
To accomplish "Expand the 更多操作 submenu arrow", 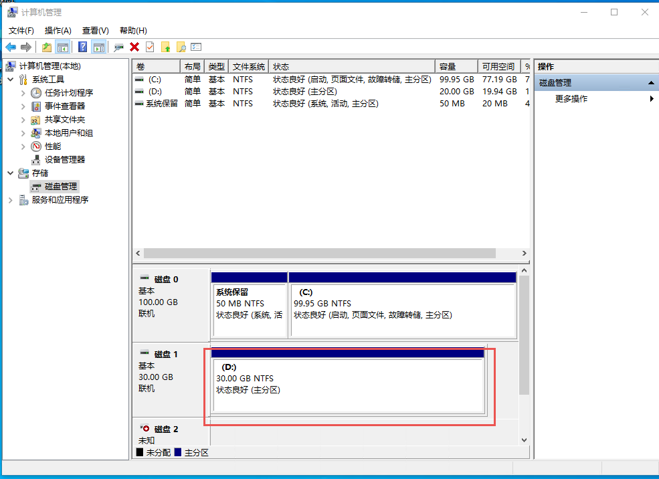I will point(652,99).
